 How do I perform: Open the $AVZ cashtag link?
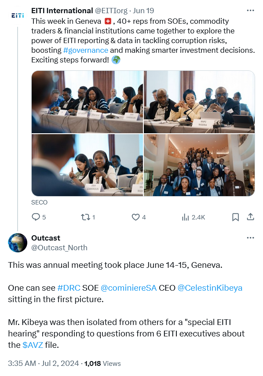tap(33, 345)
